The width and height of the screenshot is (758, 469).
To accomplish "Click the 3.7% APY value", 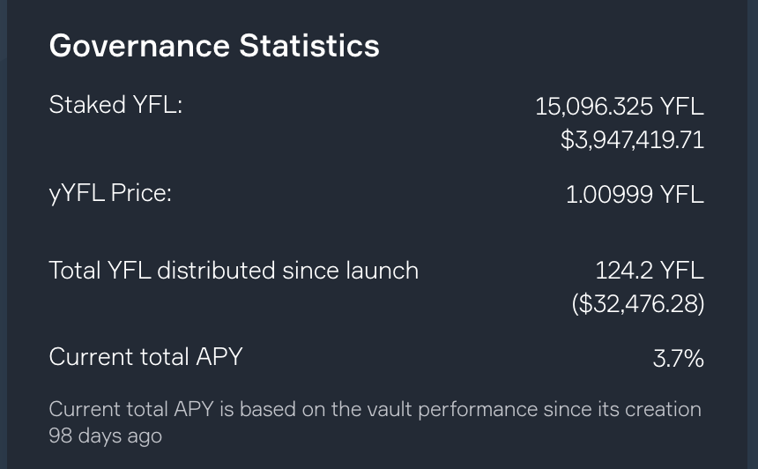I will point(679,359).
